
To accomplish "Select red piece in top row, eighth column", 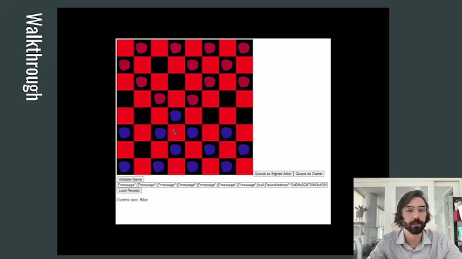I will [244, 48].
